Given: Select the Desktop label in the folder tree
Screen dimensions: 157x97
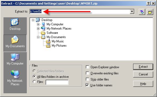Looking at the screenshot, I should [x=47, y=20].
